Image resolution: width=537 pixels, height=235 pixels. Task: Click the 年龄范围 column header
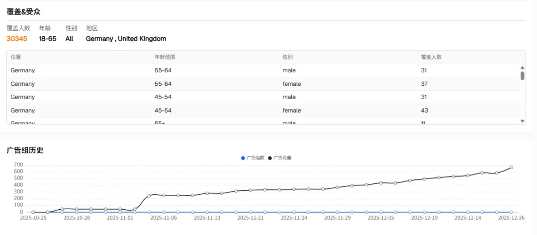tap(165, 57)
